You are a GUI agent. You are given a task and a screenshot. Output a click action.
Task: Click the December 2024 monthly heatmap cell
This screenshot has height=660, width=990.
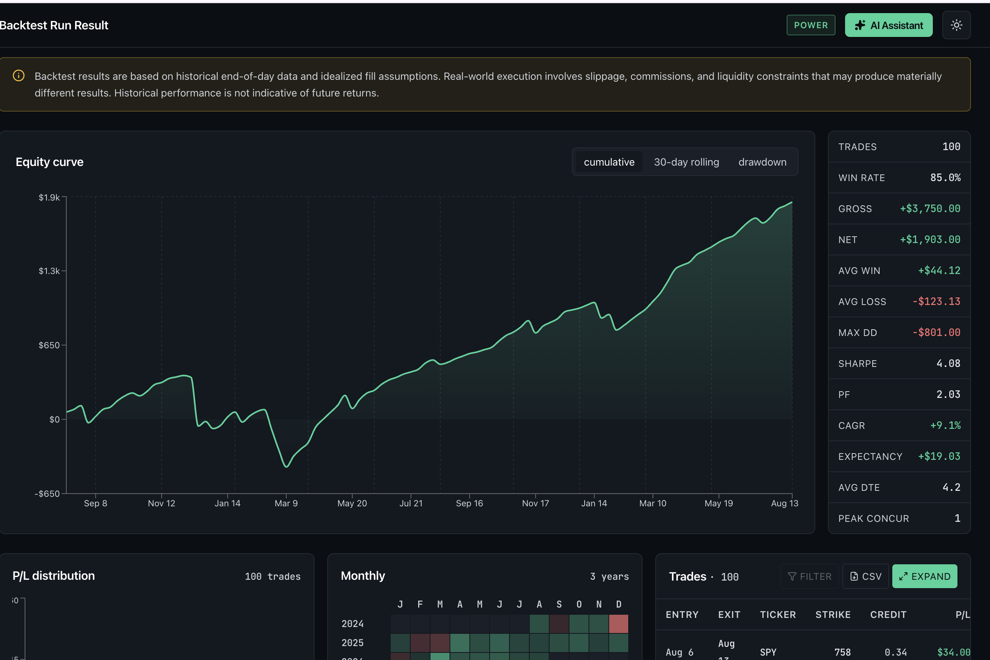point(618,624)
